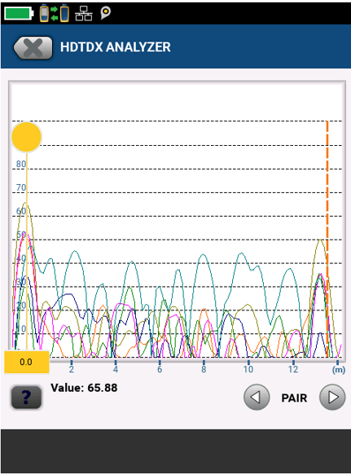Tap the orange dashed end-of-cable marker
Viewport: 351px width, 475px height.
(x=327, y=239)
